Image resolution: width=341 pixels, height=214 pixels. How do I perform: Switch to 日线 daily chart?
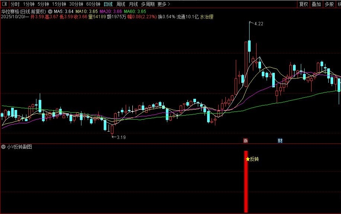[108, 4]
